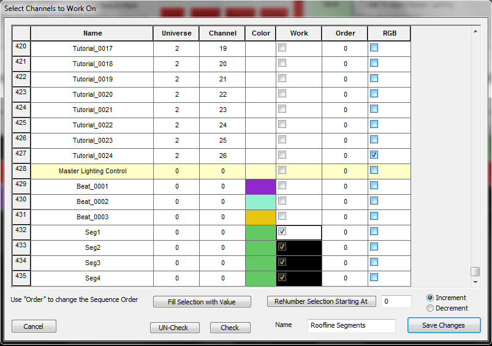
Task: Select row header 432
Action: [x=21, y=233]
